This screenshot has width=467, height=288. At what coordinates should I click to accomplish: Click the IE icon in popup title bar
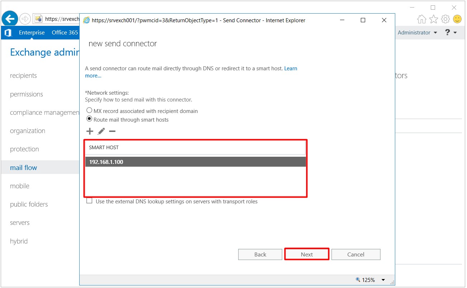(x=86, y=20)
